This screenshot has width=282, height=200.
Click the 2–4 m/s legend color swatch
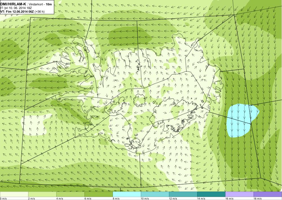(x=43, y=194)
